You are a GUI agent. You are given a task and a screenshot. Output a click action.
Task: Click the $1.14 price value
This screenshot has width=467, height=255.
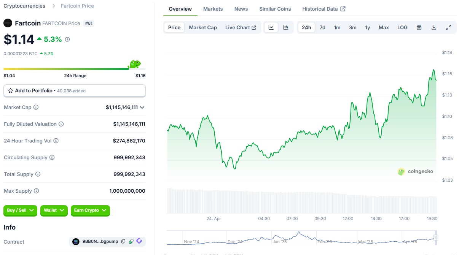click(x=19, y=39)
